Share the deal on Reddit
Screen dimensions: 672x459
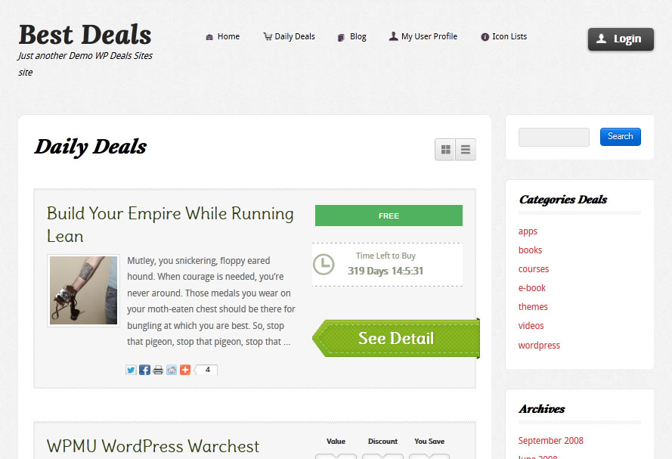coord(172,370)
